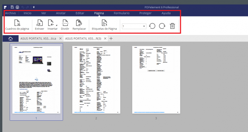Open Cuadros de página tool
Screen dimensions: 248x132
(x=17, y=25)
